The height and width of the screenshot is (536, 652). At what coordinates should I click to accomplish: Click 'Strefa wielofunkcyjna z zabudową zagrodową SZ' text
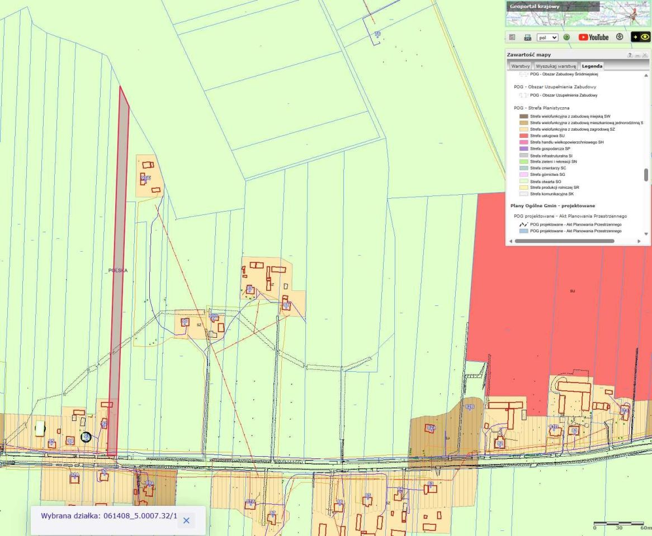click(572, 129)
